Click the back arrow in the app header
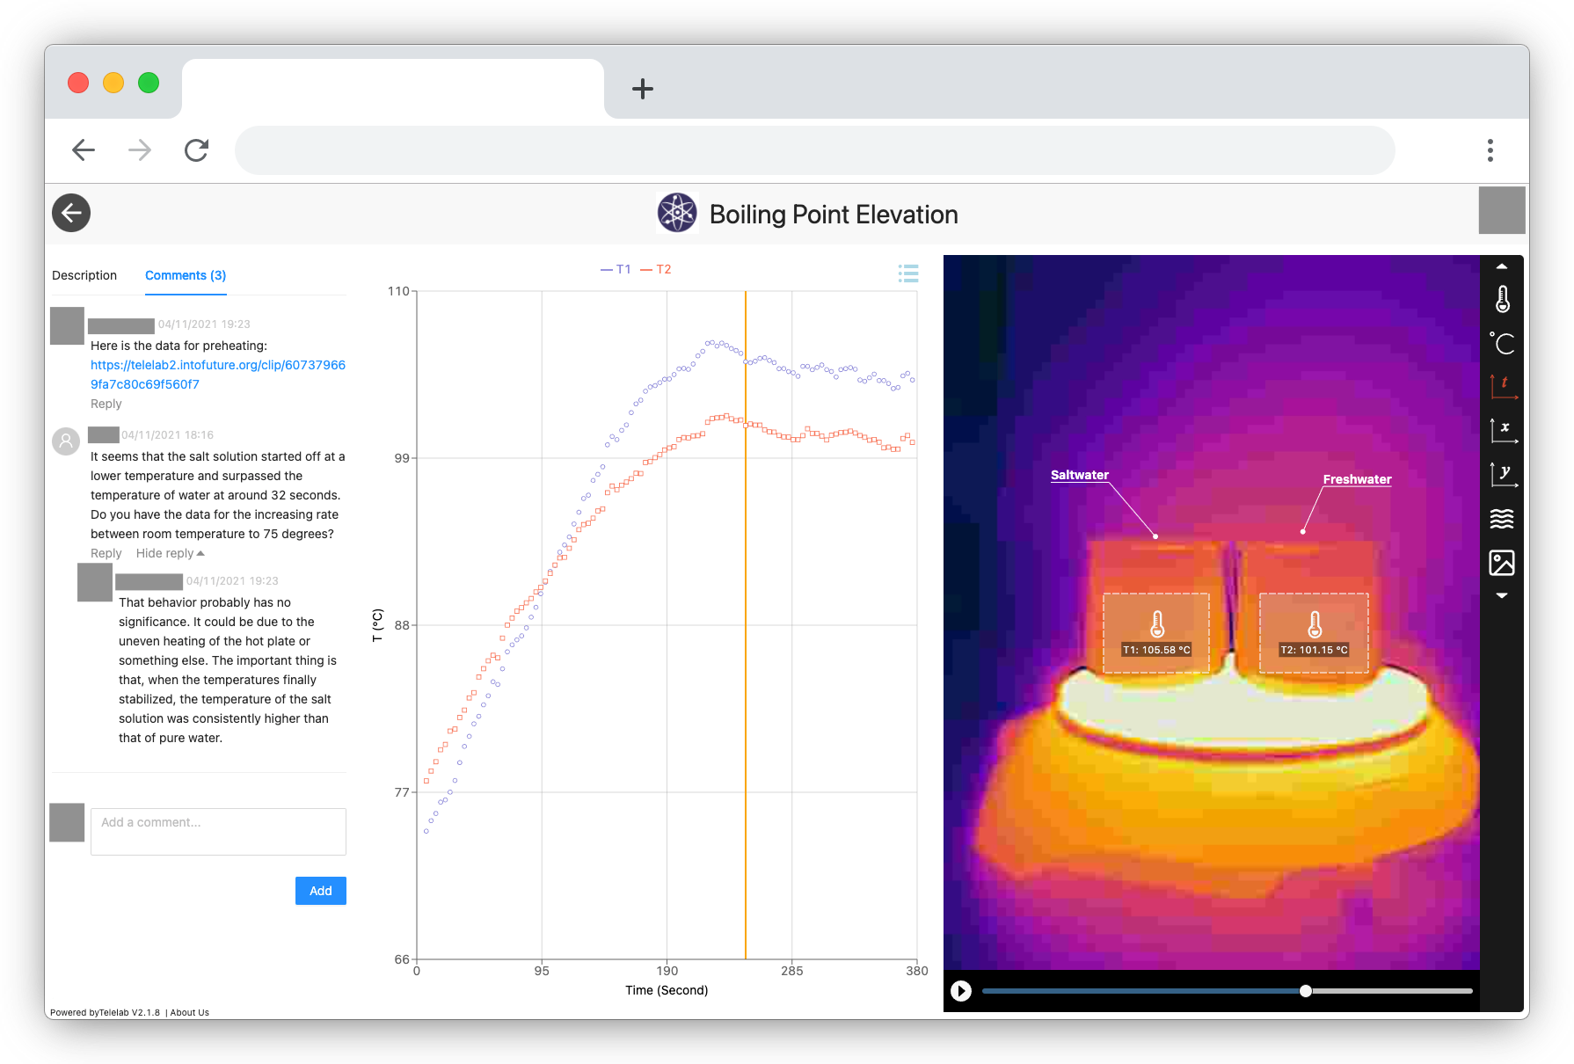 tap(71, 213)
